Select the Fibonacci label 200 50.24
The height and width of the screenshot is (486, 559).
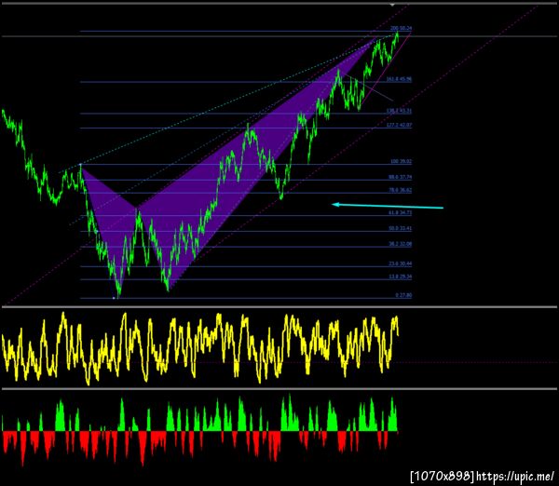pyautogui.click(x=401, y=28)
